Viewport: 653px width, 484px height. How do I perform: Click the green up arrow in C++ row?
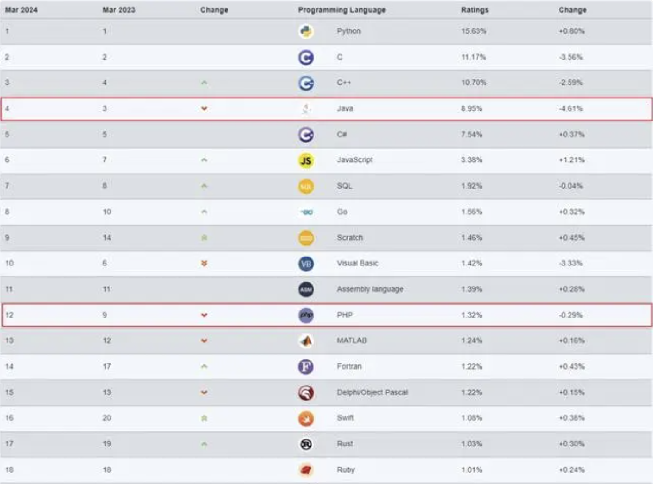(204, 83)
